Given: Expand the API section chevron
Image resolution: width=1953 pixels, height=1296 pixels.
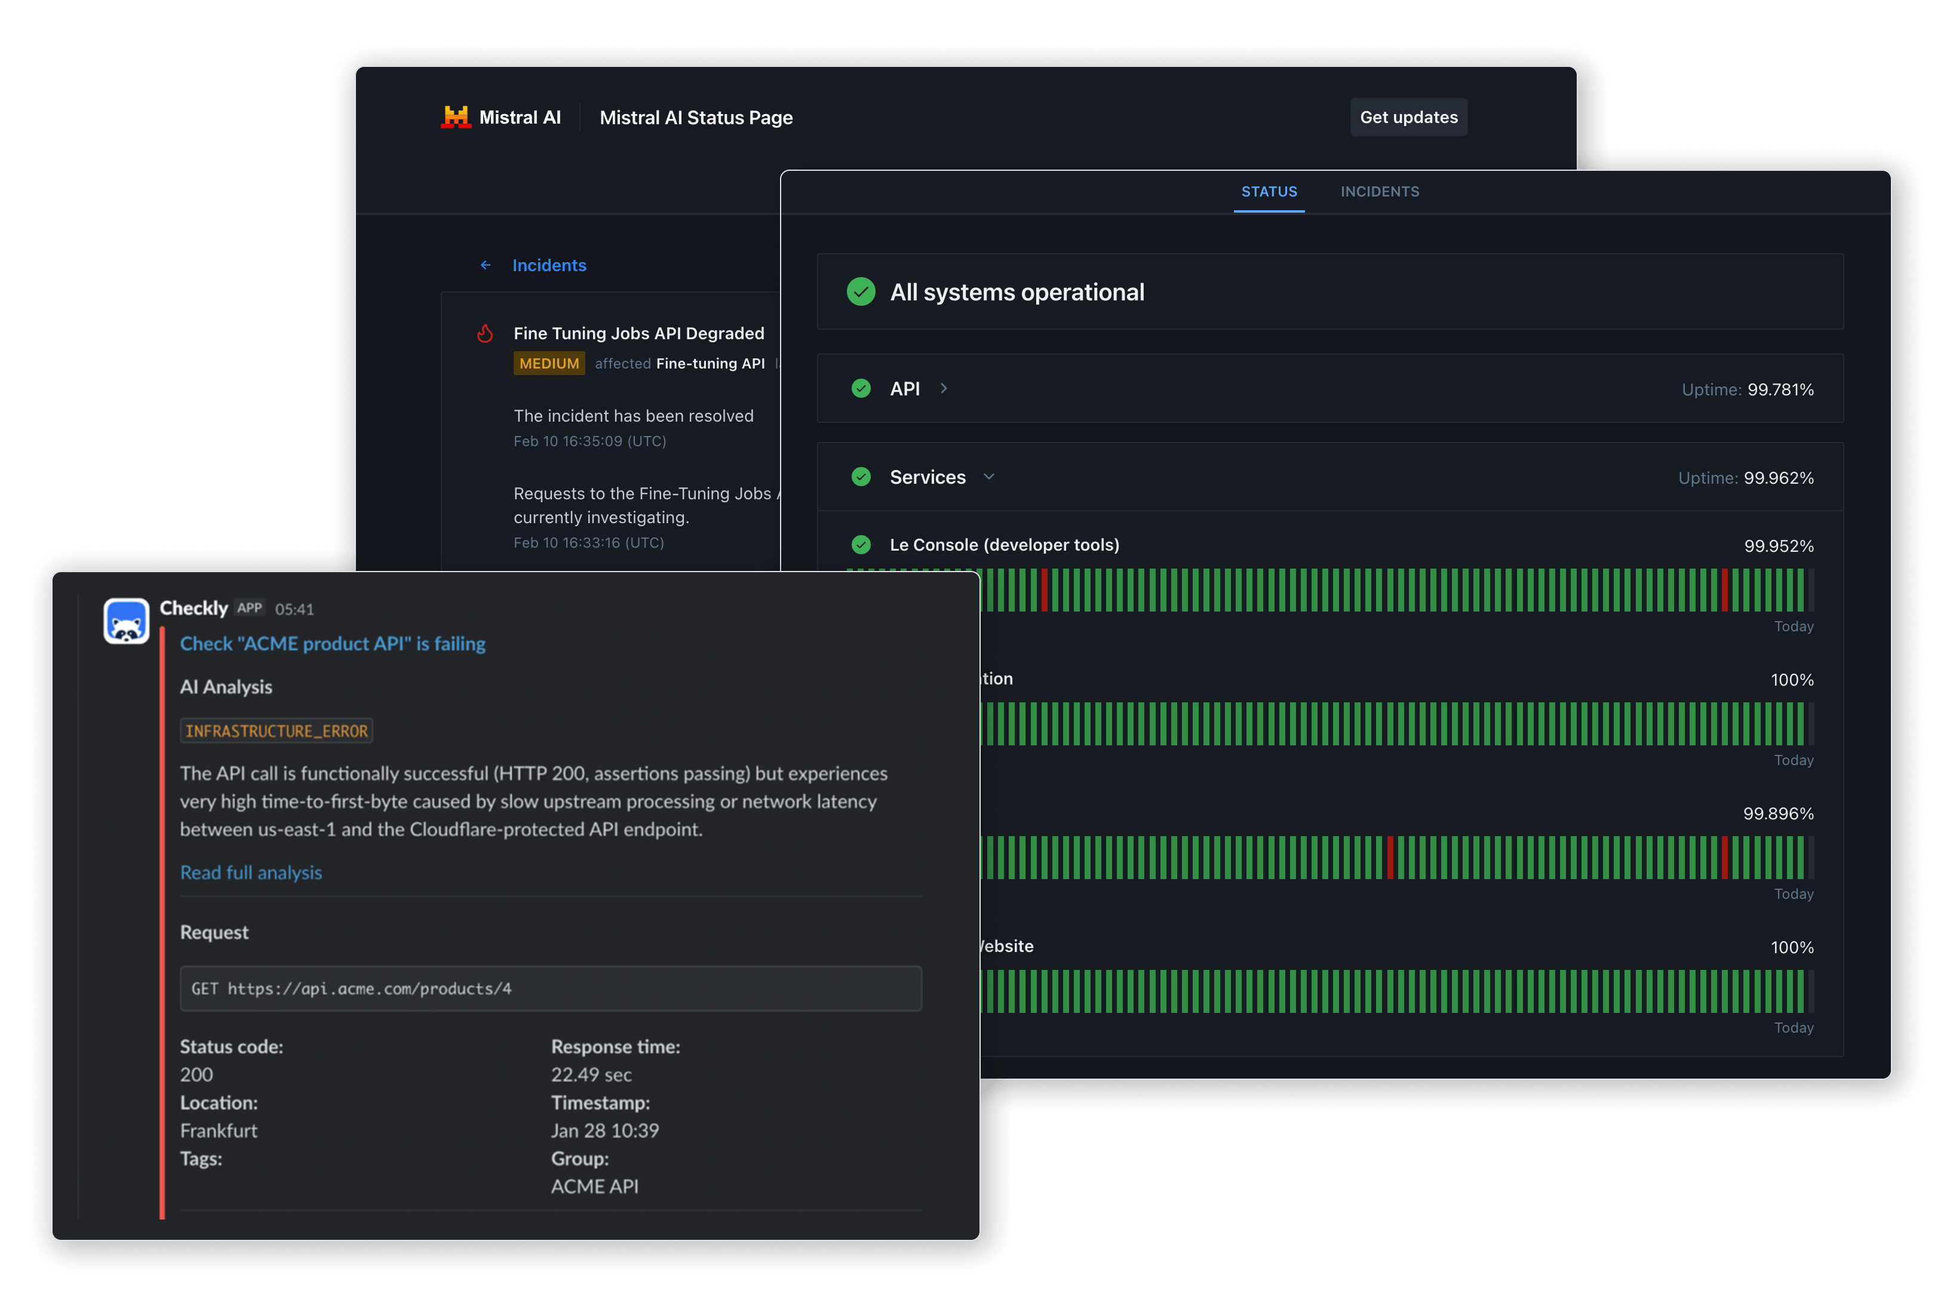Looking at the screenshot, I should coord(944,388).
